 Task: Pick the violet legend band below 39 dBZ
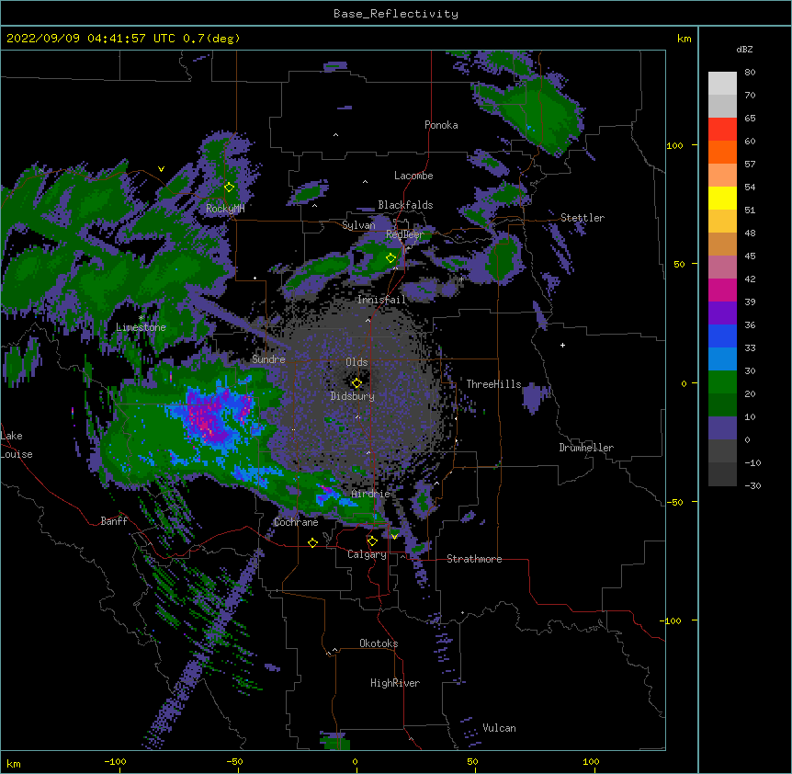(x=722, y=313)
